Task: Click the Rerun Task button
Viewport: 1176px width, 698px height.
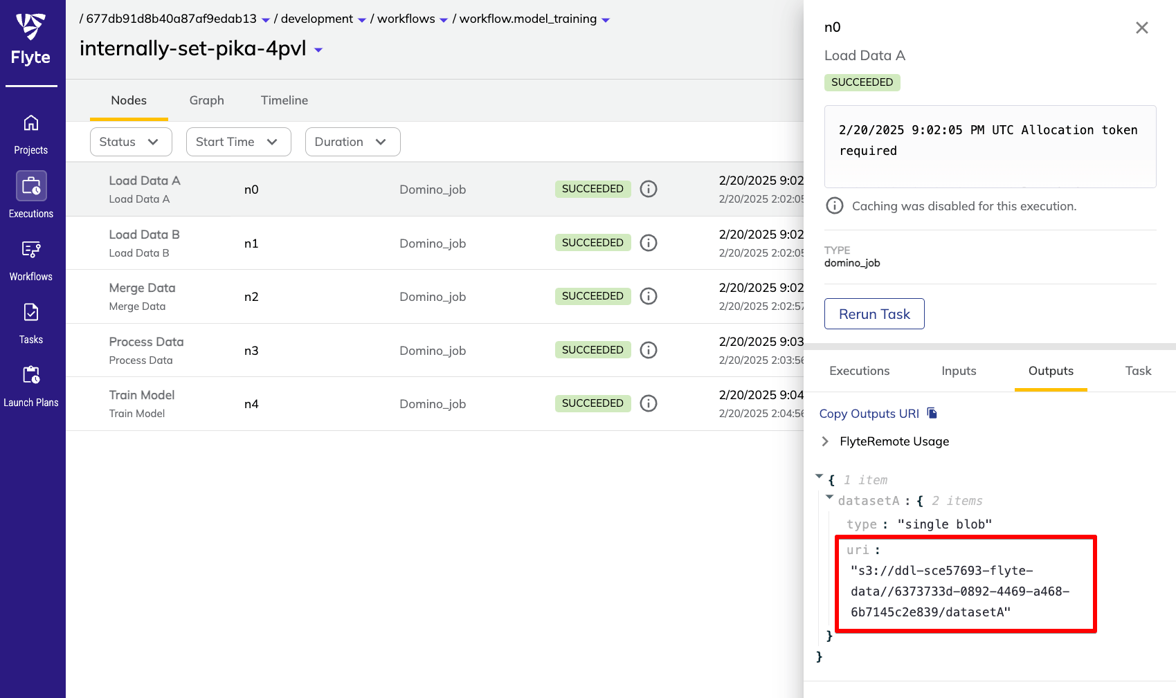Action: tap(874, 314)
